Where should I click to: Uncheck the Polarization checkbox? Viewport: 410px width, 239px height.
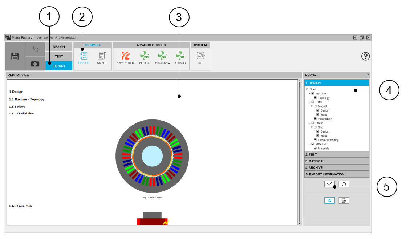315,119
